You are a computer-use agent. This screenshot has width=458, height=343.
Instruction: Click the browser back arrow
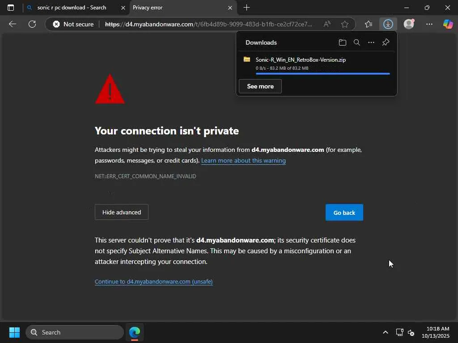coord(13,24)
